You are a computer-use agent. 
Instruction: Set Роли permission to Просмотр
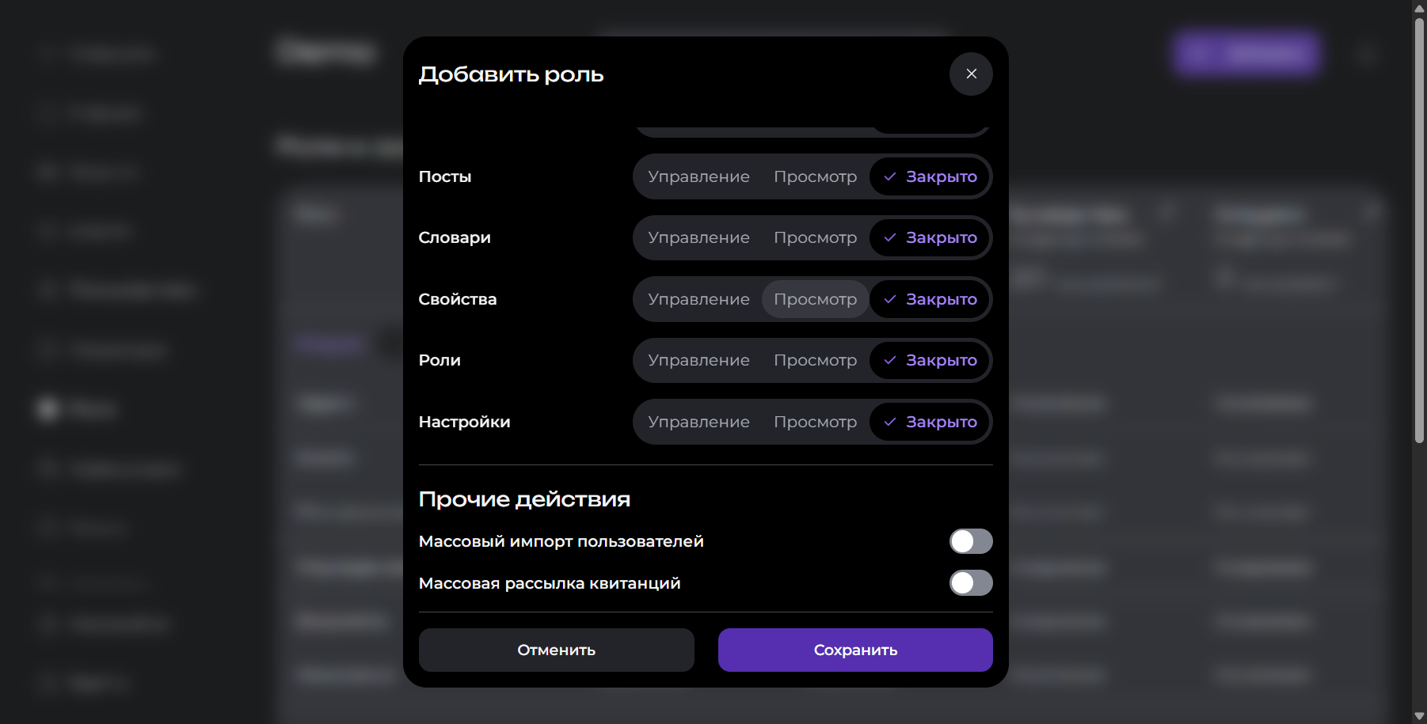815,360
